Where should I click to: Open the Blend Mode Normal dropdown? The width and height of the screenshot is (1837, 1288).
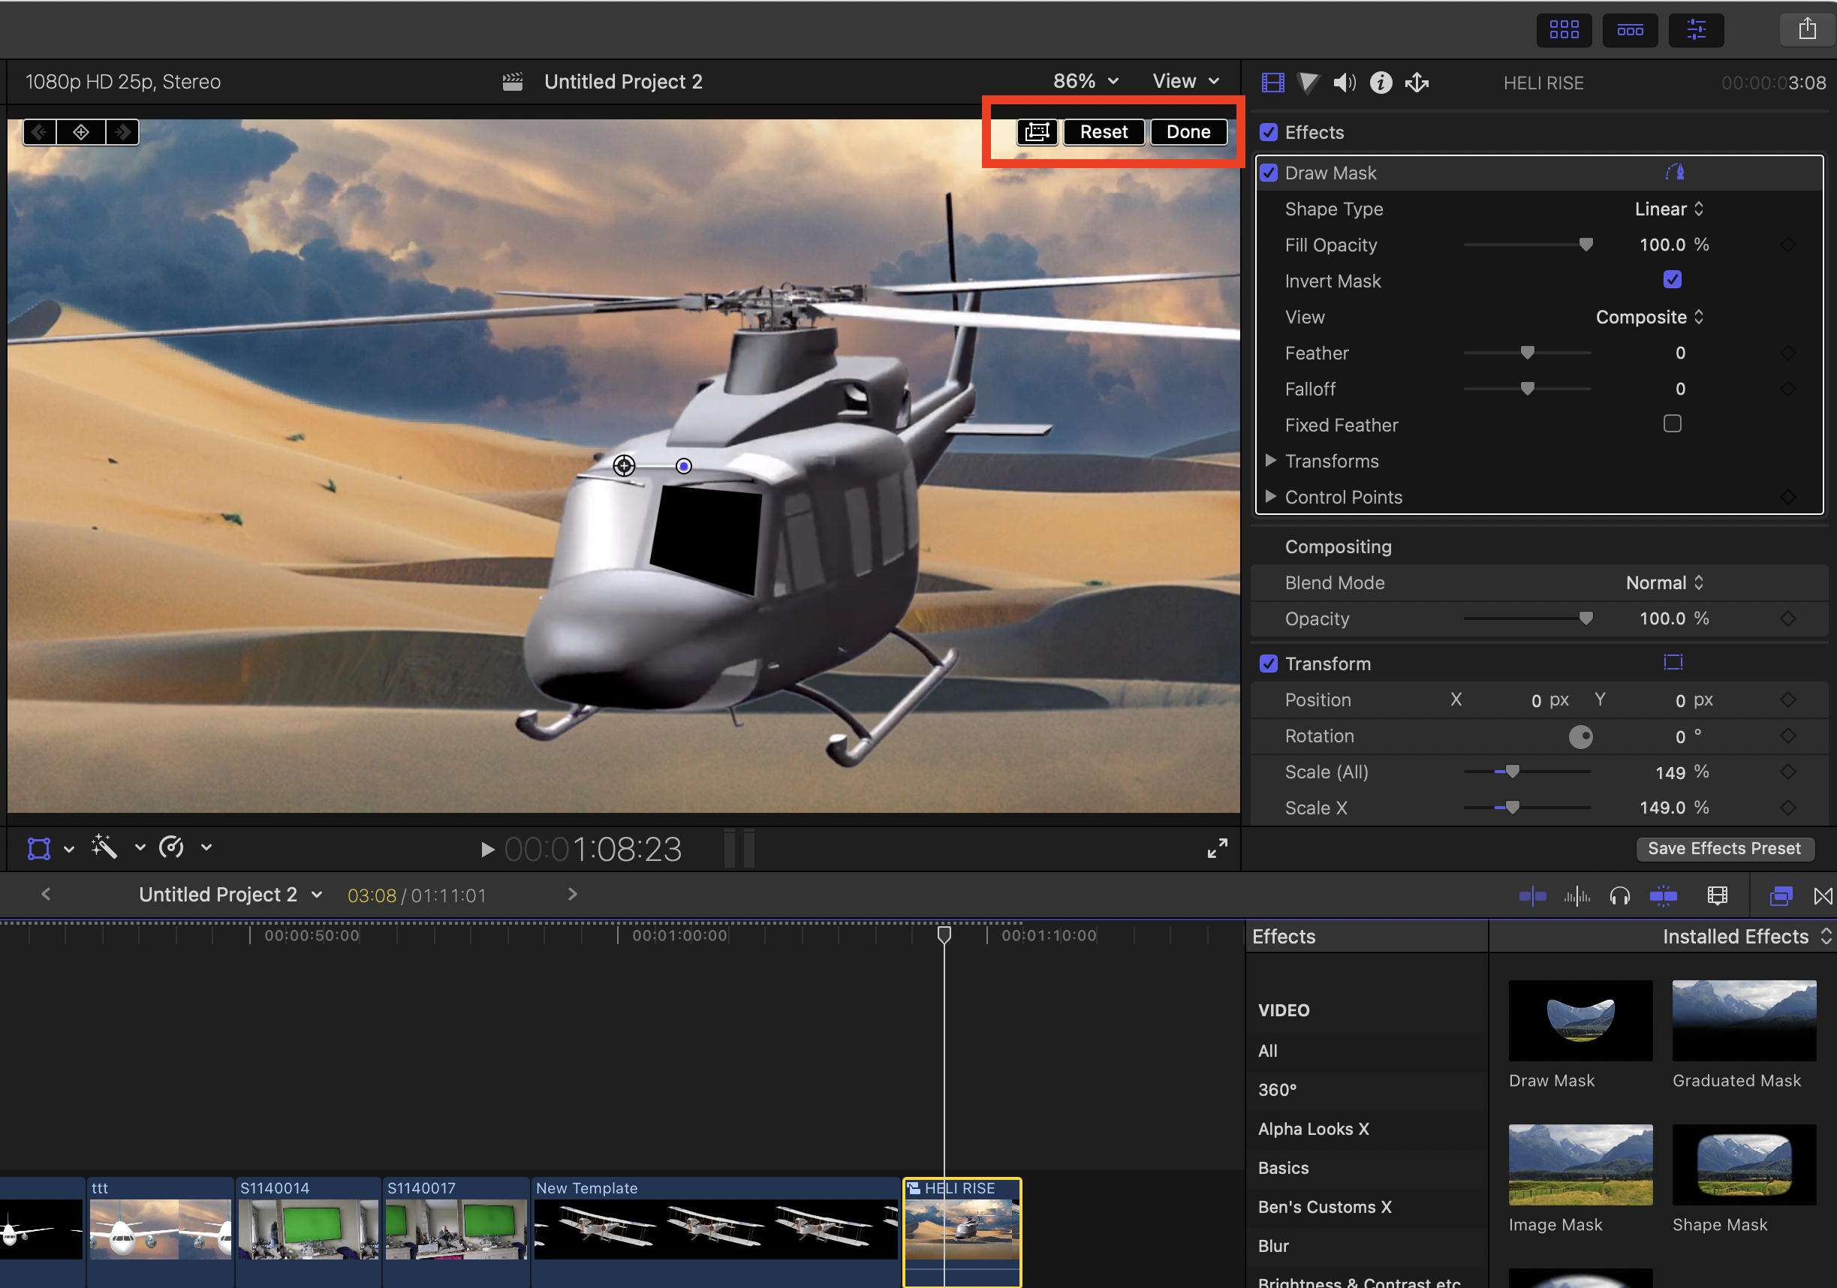1664,583
